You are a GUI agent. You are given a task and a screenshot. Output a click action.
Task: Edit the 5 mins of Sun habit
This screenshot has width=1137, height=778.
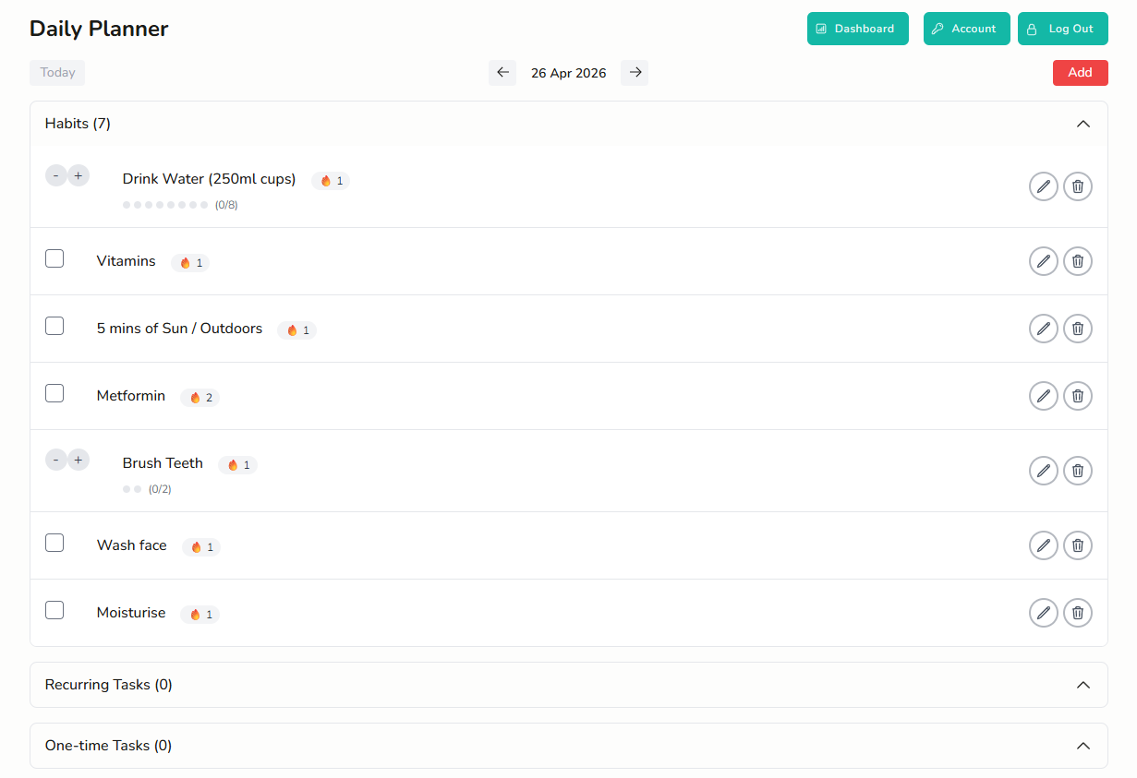pyautogui.click(x=1044, y=329)
